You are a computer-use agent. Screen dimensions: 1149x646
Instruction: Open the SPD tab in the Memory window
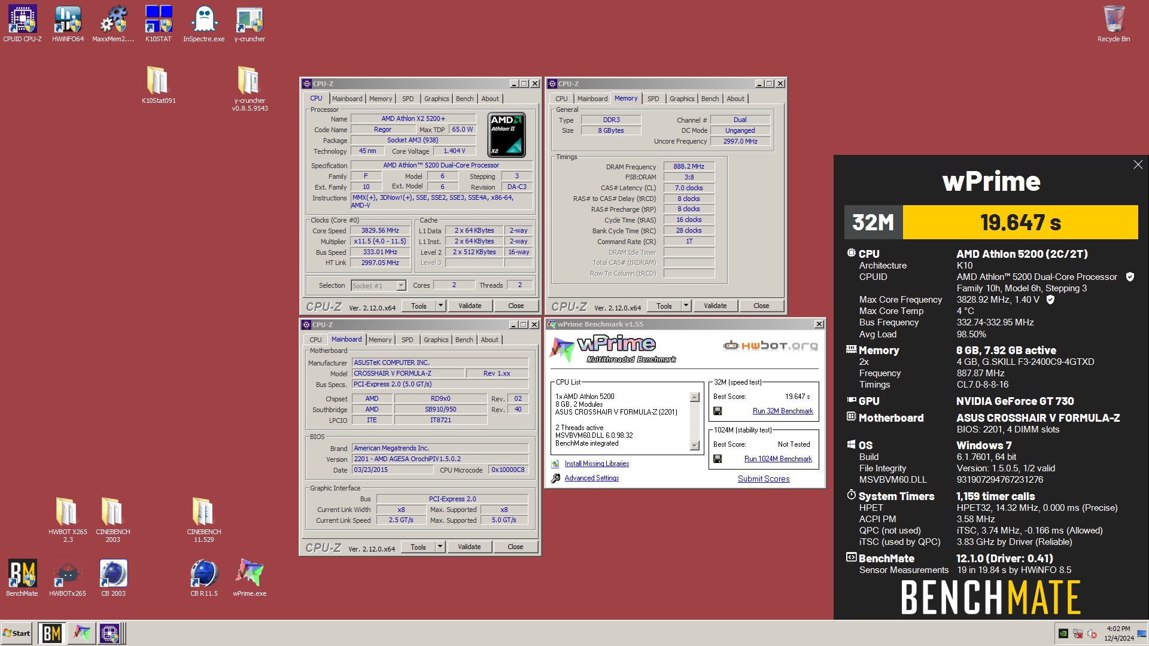click(653, 99)
